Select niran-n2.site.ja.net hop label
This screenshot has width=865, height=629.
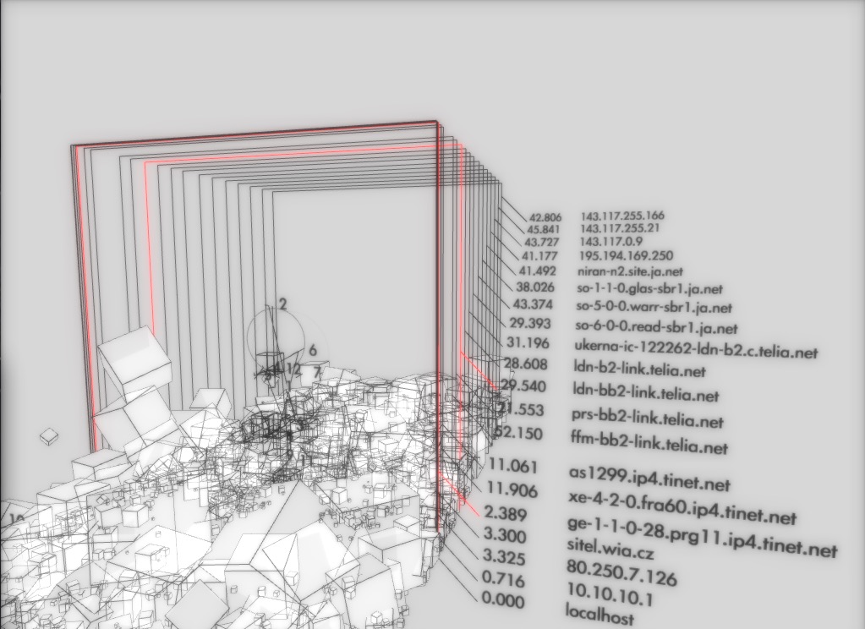click(631, 271)
